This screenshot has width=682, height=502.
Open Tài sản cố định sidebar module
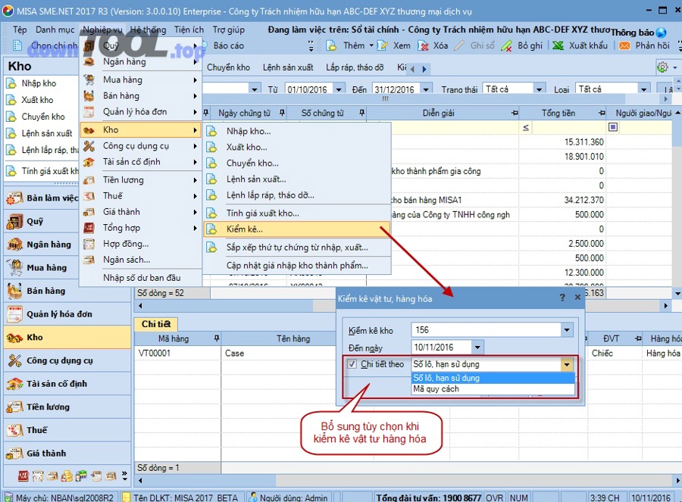(x=56, y=384)
